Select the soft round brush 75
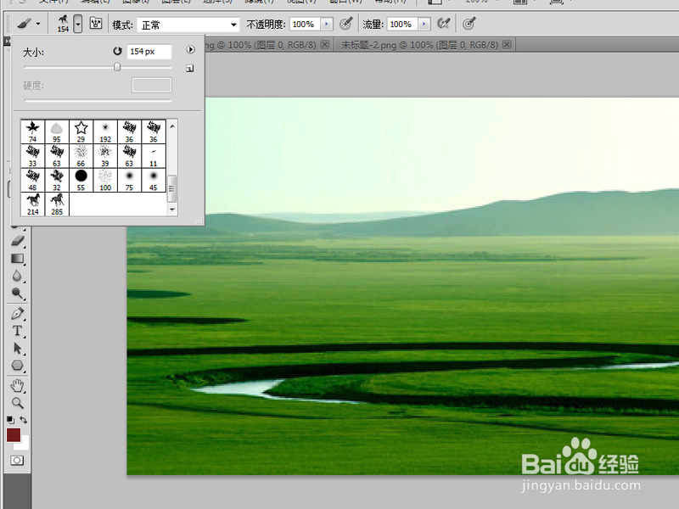 click(x=130, y=180)
